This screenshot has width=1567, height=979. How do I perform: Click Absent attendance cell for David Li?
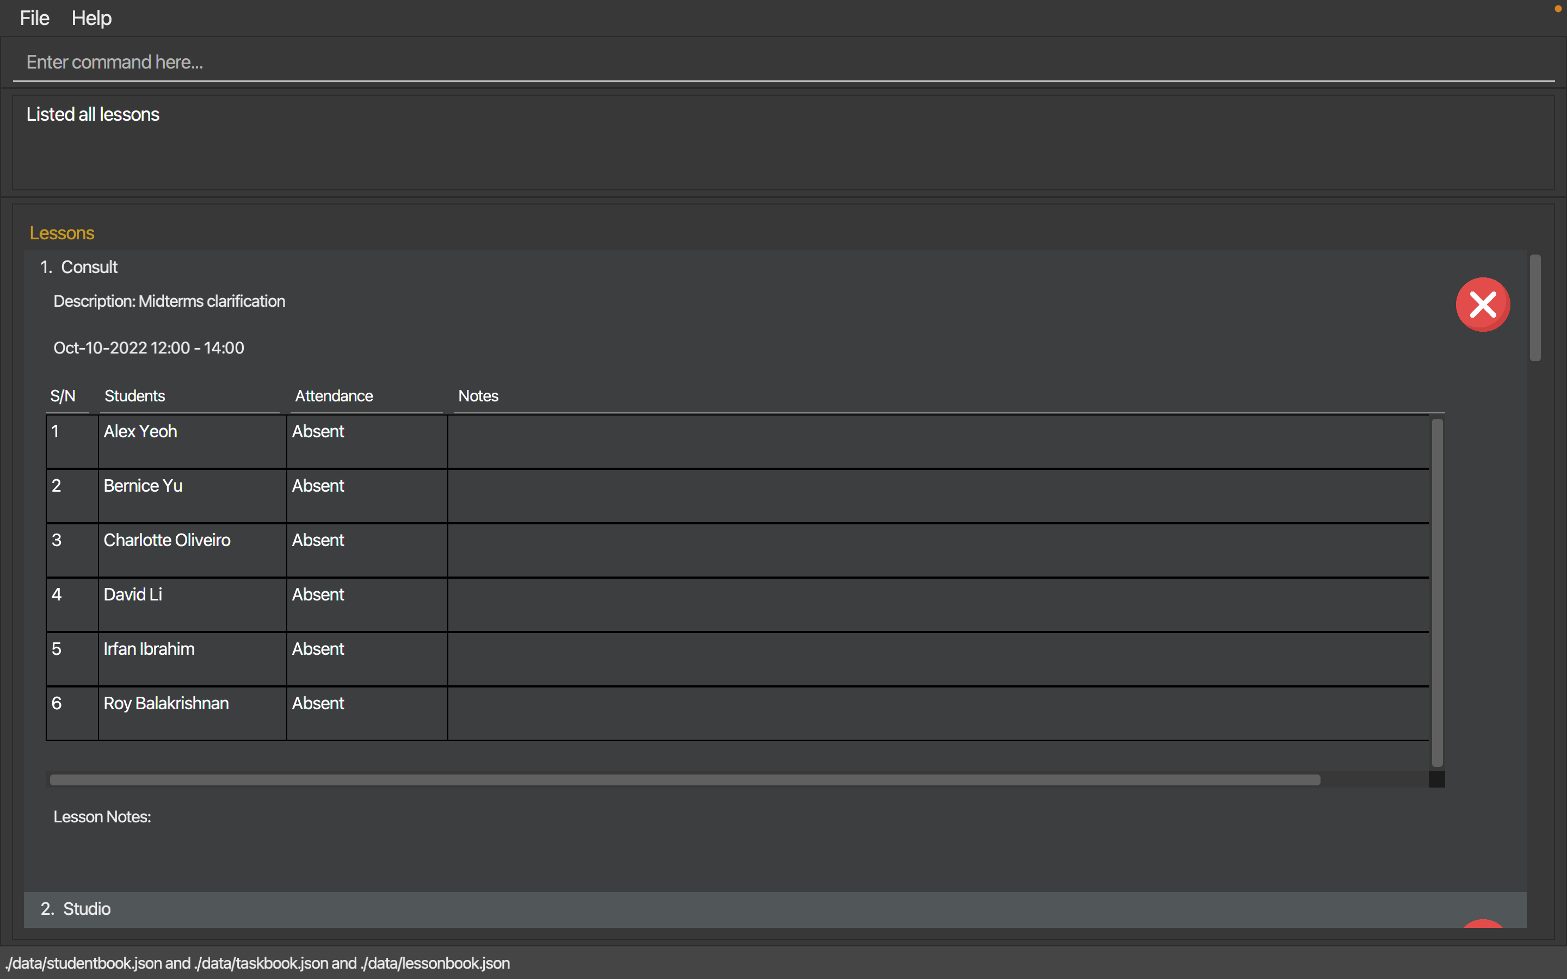[367, 605]
